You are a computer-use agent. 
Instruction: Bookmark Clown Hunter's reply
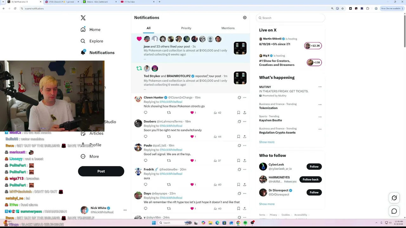(239, 113)
